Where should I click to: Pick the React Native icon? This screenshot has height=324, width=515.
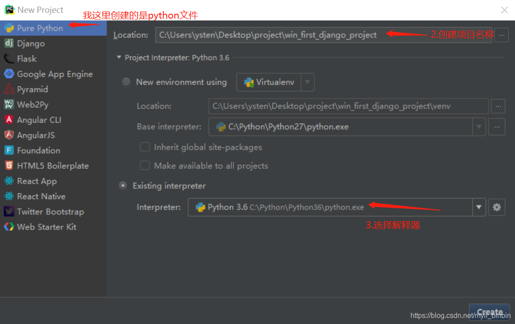9,196
